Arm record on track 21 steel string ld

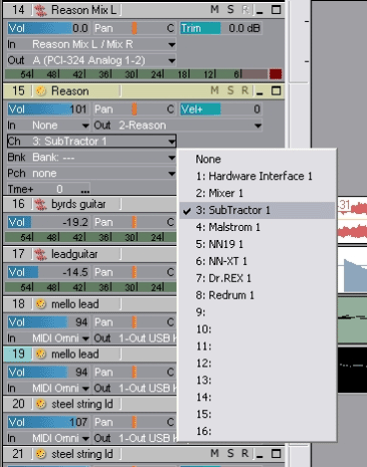click(x=245, y=453)
